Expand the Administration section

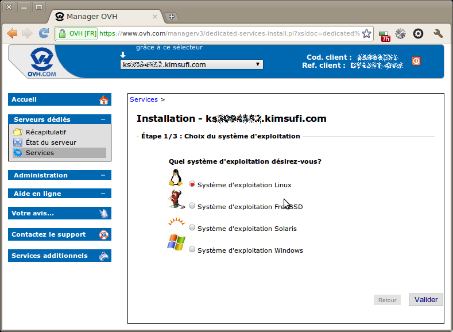(x=103, y=175)
